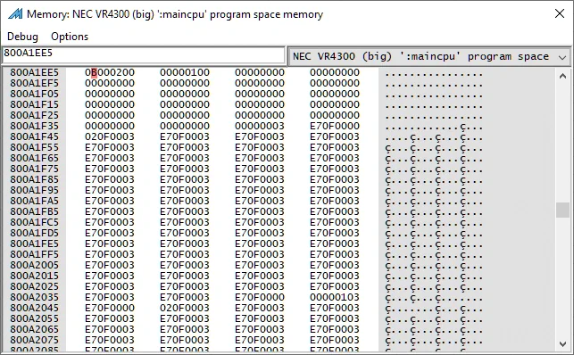
Task: Select value 020F0003 in row 800A1F45
Action: point(110,136)
